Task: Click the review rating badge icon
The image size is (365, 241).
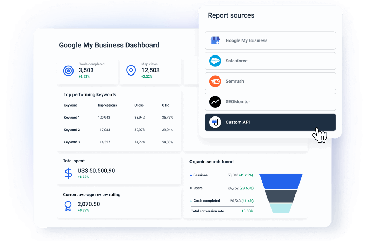Action: pyautogui.click(x=68, y=206)
